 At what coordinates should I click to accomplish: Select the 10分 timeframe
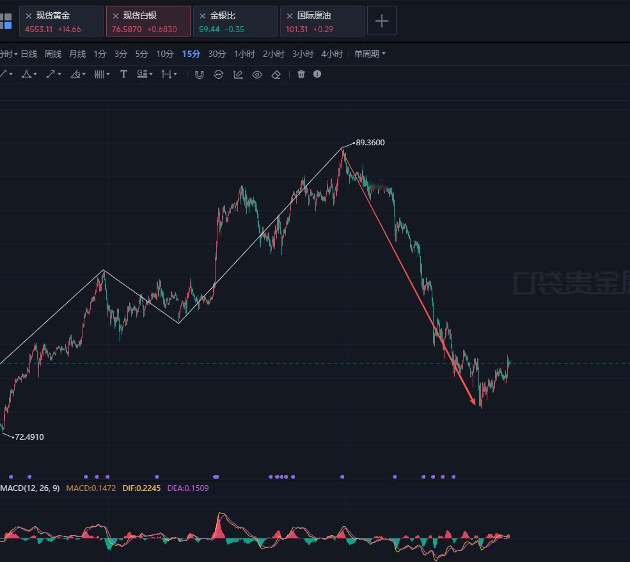click(x=165, y=54)
